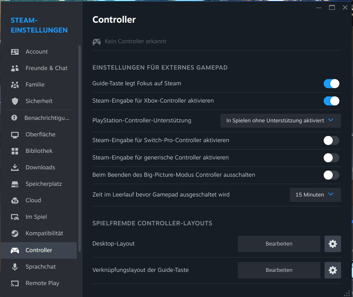
Task: Click the Remote Play cast icon
Action: (15, 283)
